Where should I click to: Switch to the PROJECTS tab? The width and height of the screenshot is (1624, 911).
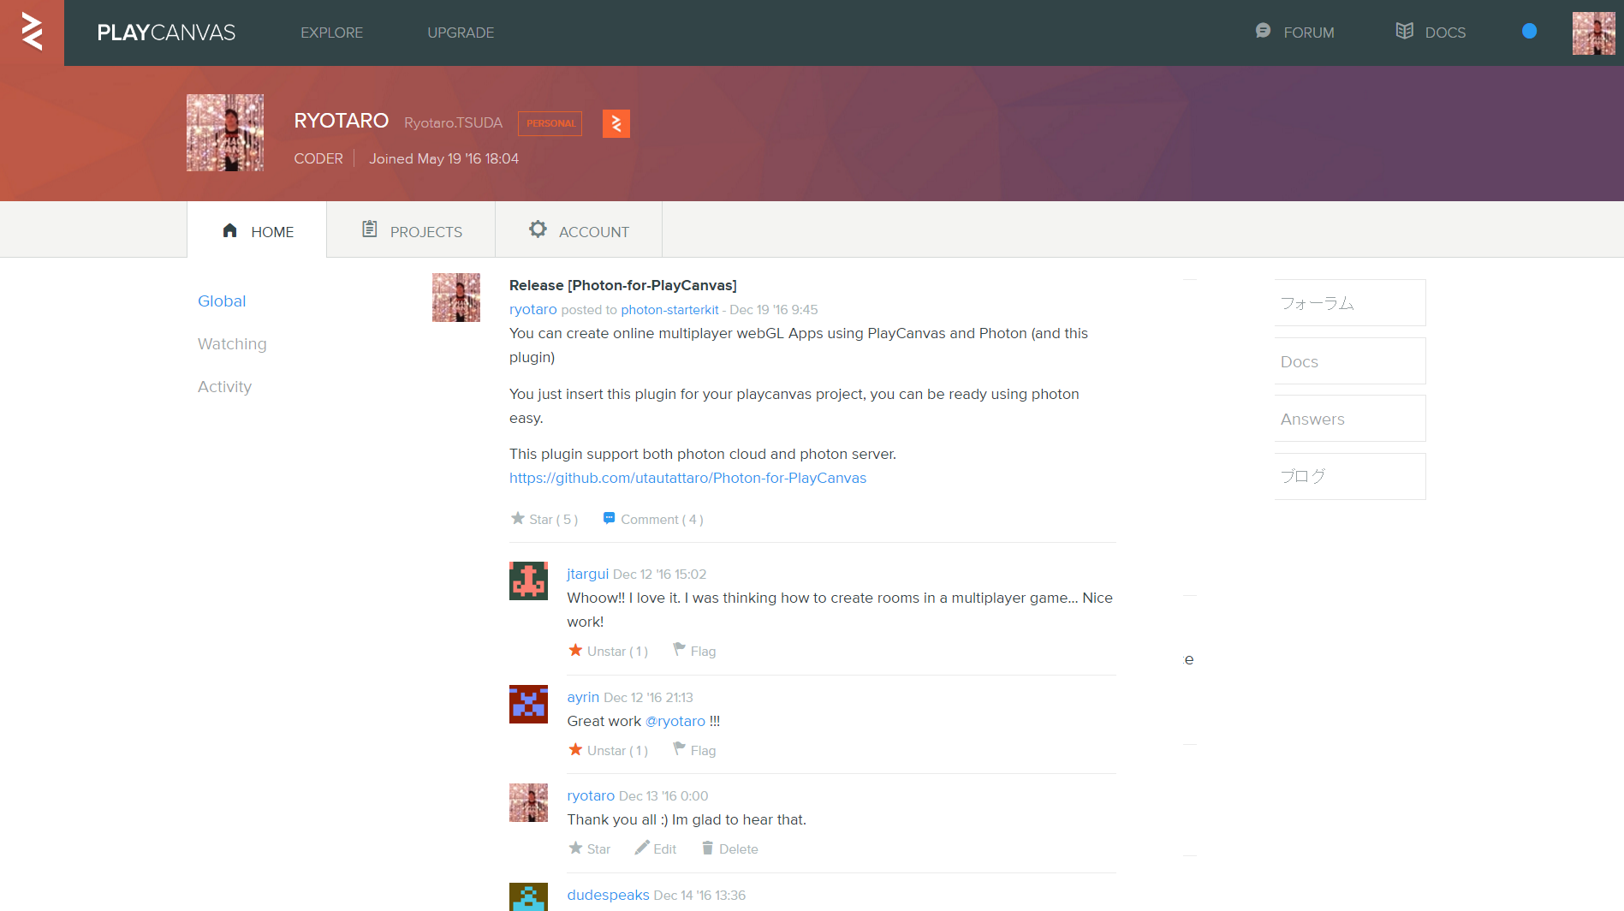tap(411, 230)
